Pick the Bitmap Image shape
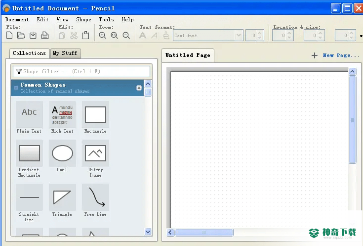This screenshot has width=363, height=246. tap(95, 159)
